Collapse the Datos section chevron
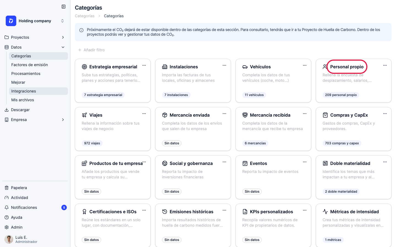396x247 pixels. 63,47
